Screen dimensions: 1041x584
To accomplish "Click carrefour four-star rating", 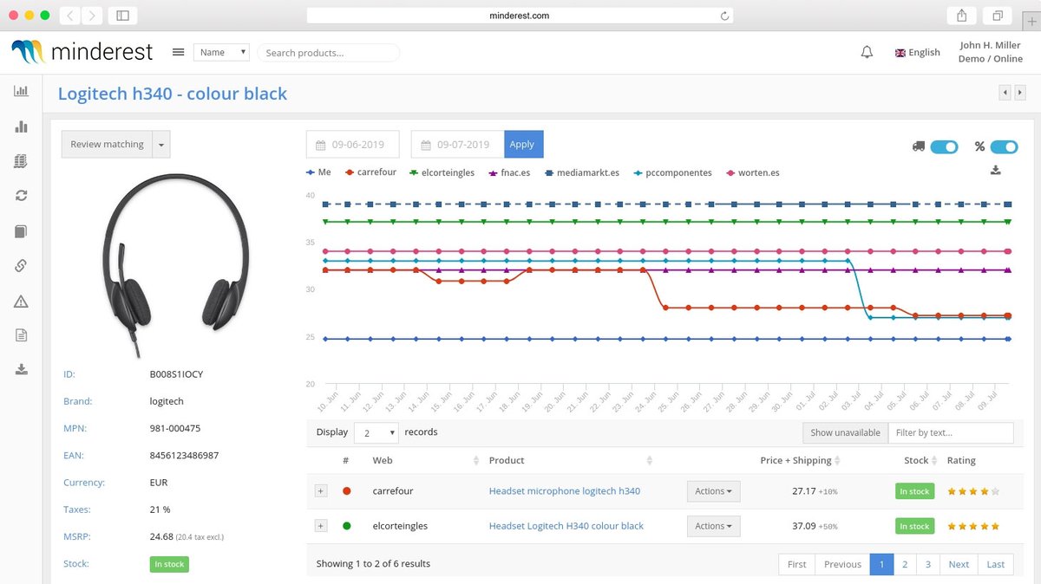I will (x=973, y=491).
